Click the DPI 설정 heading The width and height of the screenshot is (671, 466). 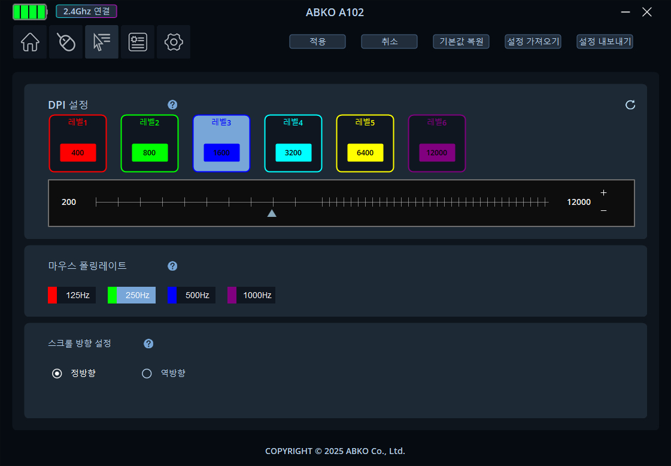[68, 105]
